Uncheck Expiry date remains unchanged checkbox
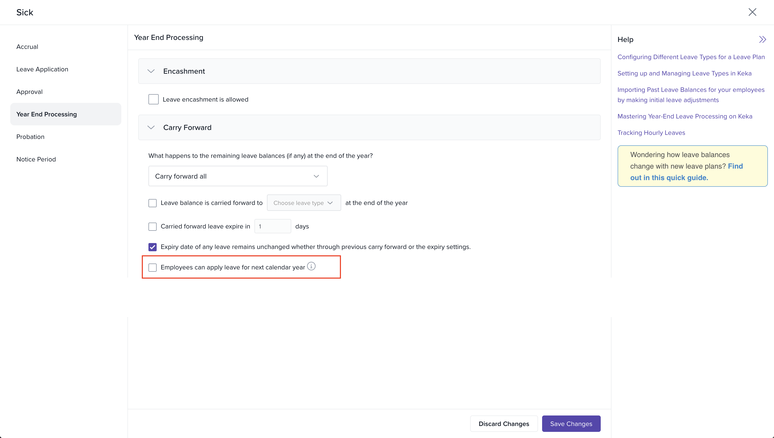774x438 pixels. pyautogui.click(x=153, y=247)
